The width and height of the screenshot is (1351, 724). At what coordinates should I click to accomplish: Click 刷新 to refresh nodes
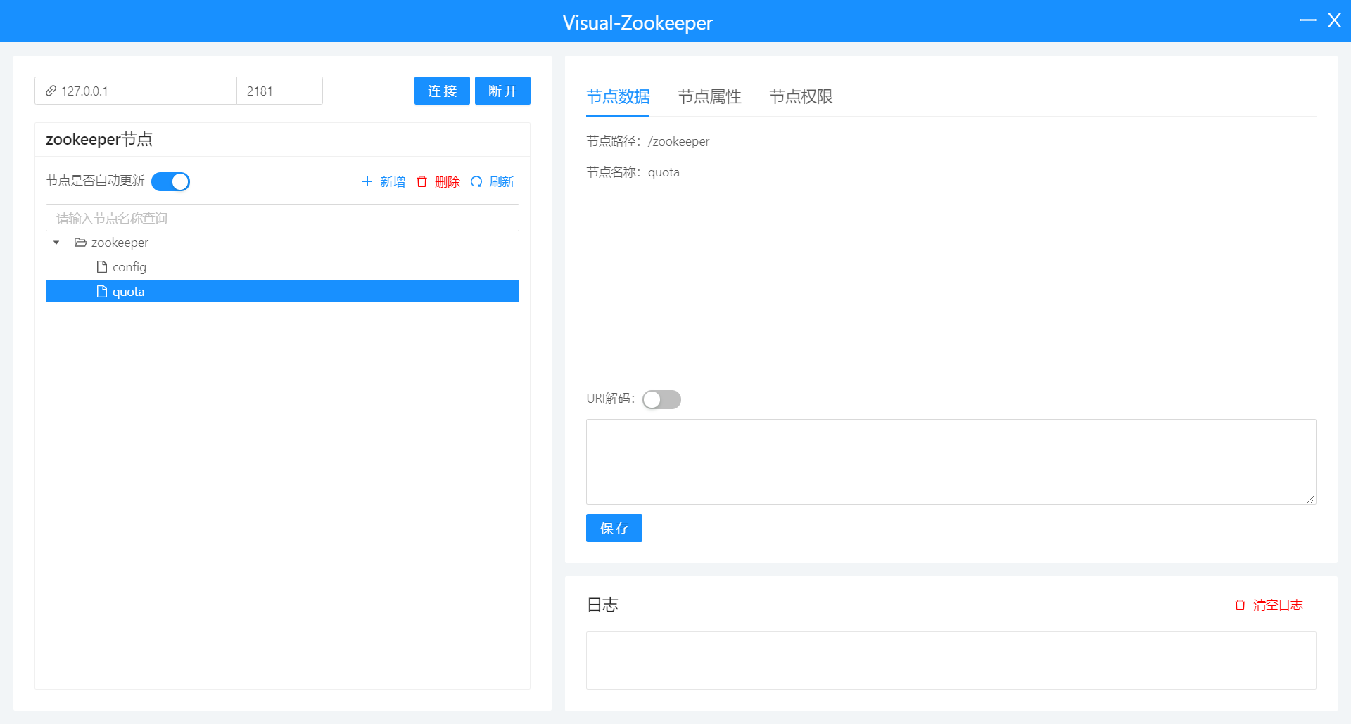[502, 181]
